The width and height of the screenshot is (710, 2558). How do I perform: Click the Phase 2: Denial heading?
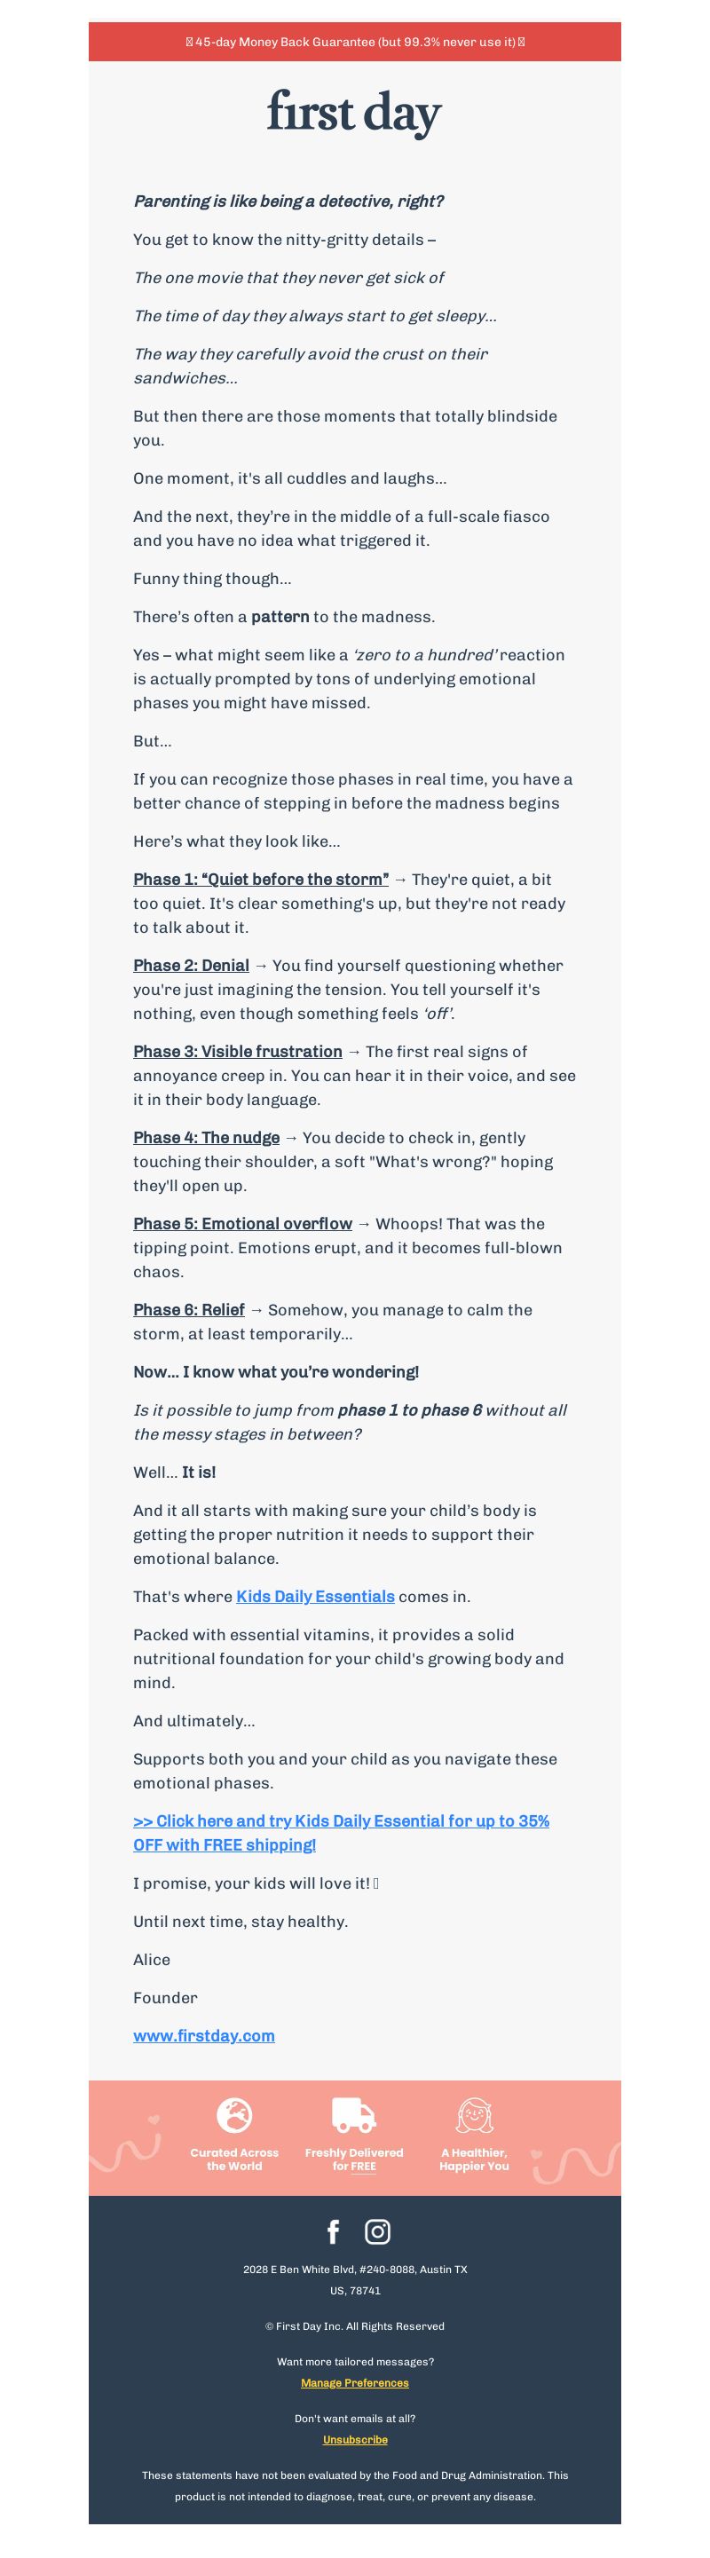[191, 967]
